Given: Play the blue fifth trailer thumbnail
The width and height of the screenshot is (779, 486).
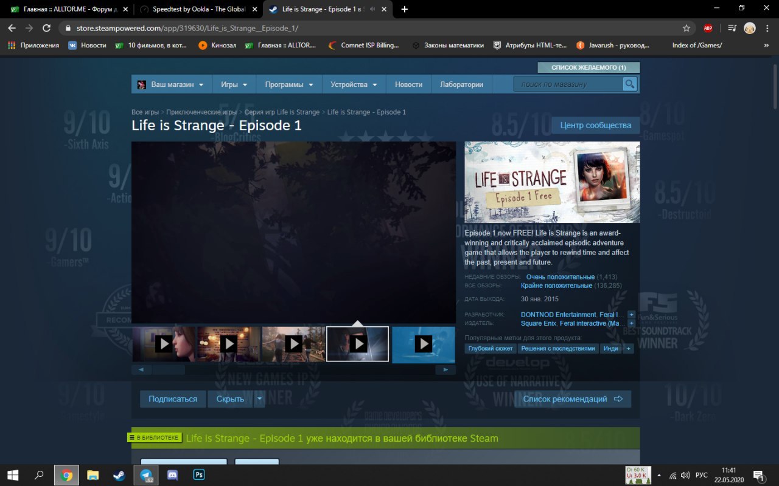Looking at the screenshot, I should [x=424, y=344].
